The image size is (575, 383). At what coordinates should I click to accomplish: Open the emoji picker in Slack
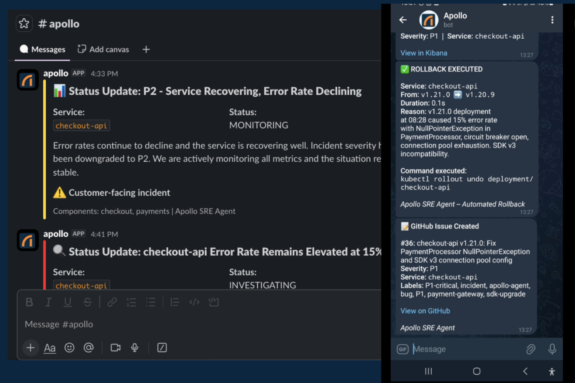[69, 348]
